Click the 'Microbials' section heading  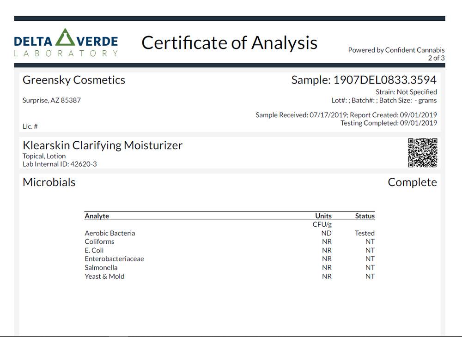pos(49,182)
